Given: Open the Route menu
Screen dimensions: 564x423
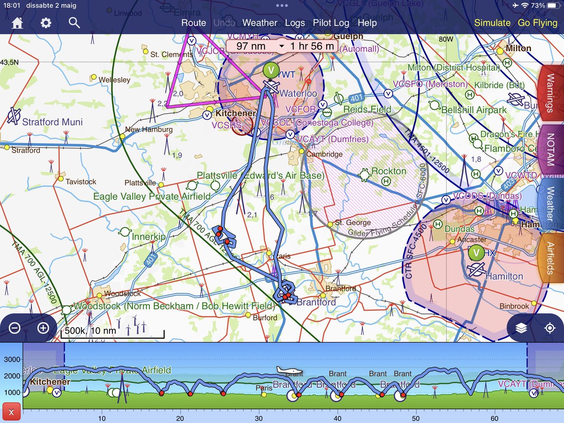Looking at the screenshot, I should coord(194,23).
